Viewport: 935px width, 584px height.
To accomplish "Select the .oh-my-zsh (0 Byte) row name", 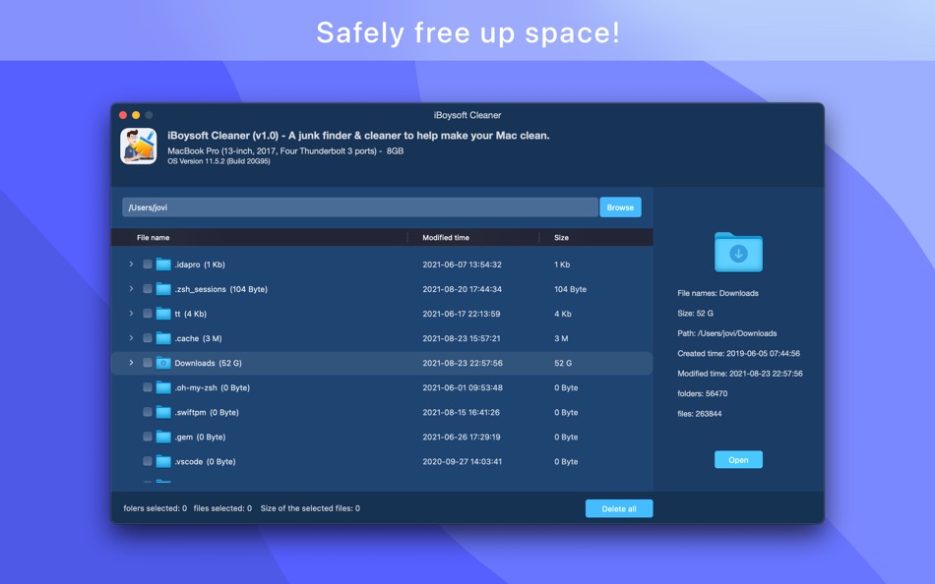I will [x=212, y=388].
